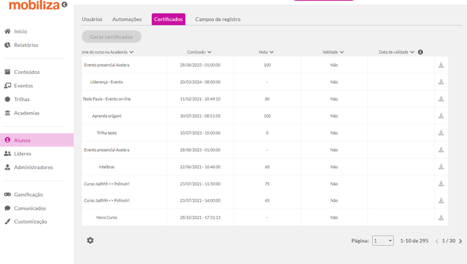Open Relatórios in the sidebar
467x264 pixels.
coord(26,45)
